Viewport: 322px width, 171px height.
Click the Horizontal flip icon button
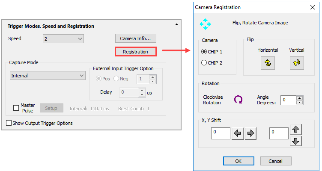(x=268, y=63)
